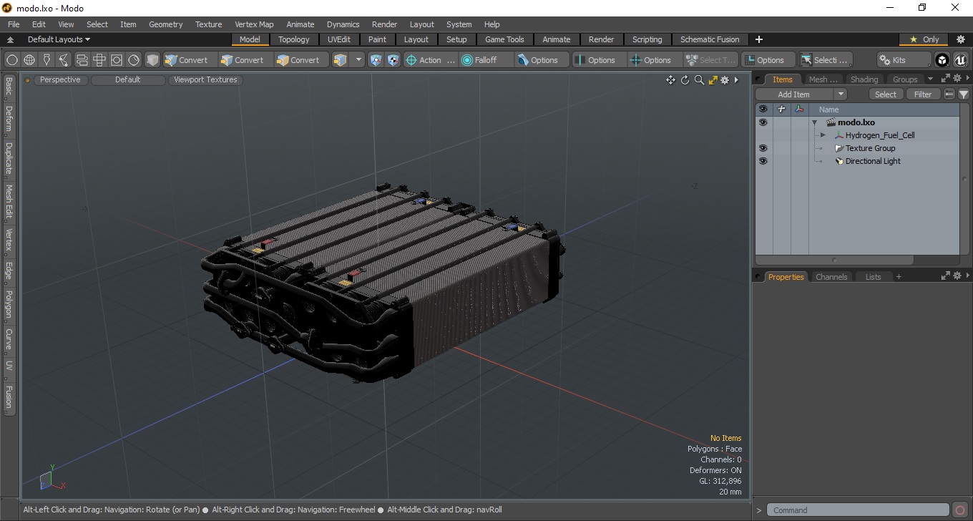
Task: Click the cross-shaped cylinder primitive icon
Action: 99,60
